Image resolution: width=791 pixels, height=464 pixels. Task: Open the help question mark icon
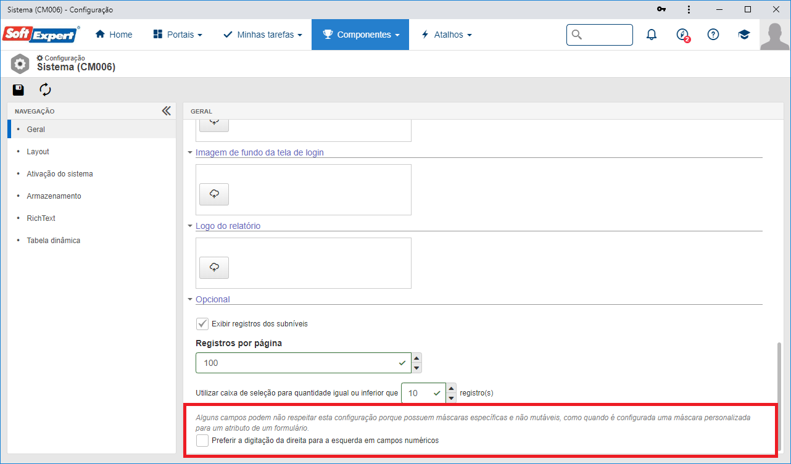tap(713, 35)
